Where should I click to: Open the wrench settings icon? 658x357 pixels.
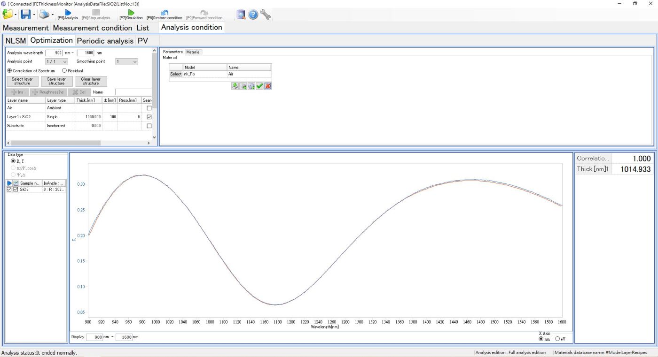[266, 15]
